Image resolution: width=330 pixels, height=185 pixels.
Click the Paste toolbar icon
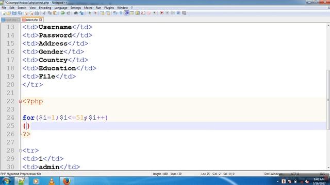(x=55, y=13)
